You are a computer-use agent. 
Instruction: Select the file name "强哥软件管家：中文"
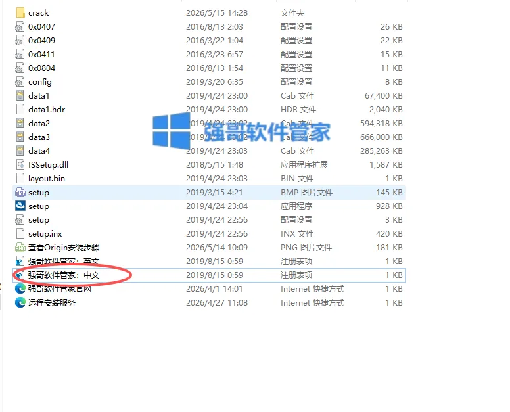coord(64,275)
